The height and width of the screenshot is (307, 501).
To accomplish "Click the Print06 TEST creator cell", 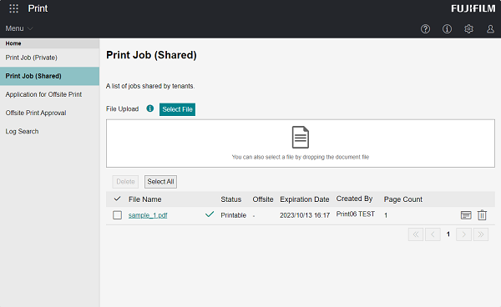I will pos(356,214).
